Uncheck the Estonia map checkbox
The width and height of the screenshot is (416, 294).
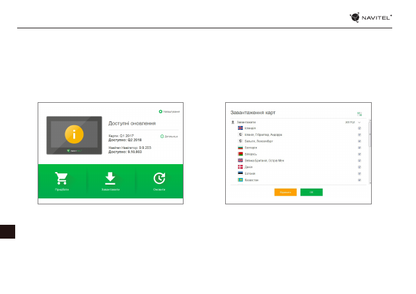(359, 173)
